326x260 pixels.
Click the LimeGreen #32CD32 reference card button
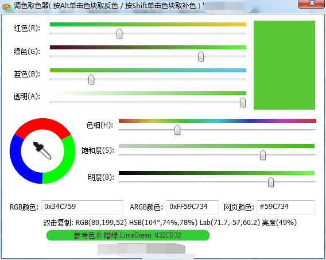(127, 235)
